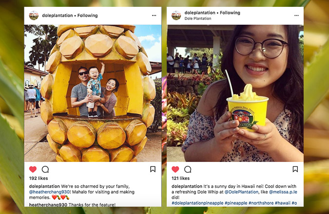Follow the @DolePlantation mention link

pos(241,192)
